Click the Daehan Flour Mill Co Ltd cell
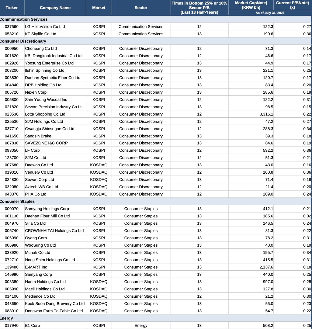This screenshot has width=312, height=329. click(x=55, y=216)
